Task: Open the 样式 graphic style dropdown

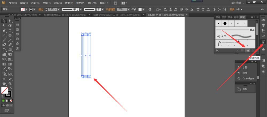Action: pos(143,9)
